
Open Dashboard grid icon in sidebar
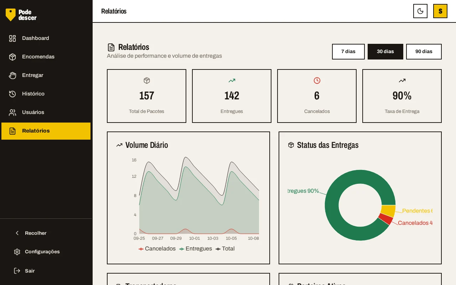(x=12, y=38)
